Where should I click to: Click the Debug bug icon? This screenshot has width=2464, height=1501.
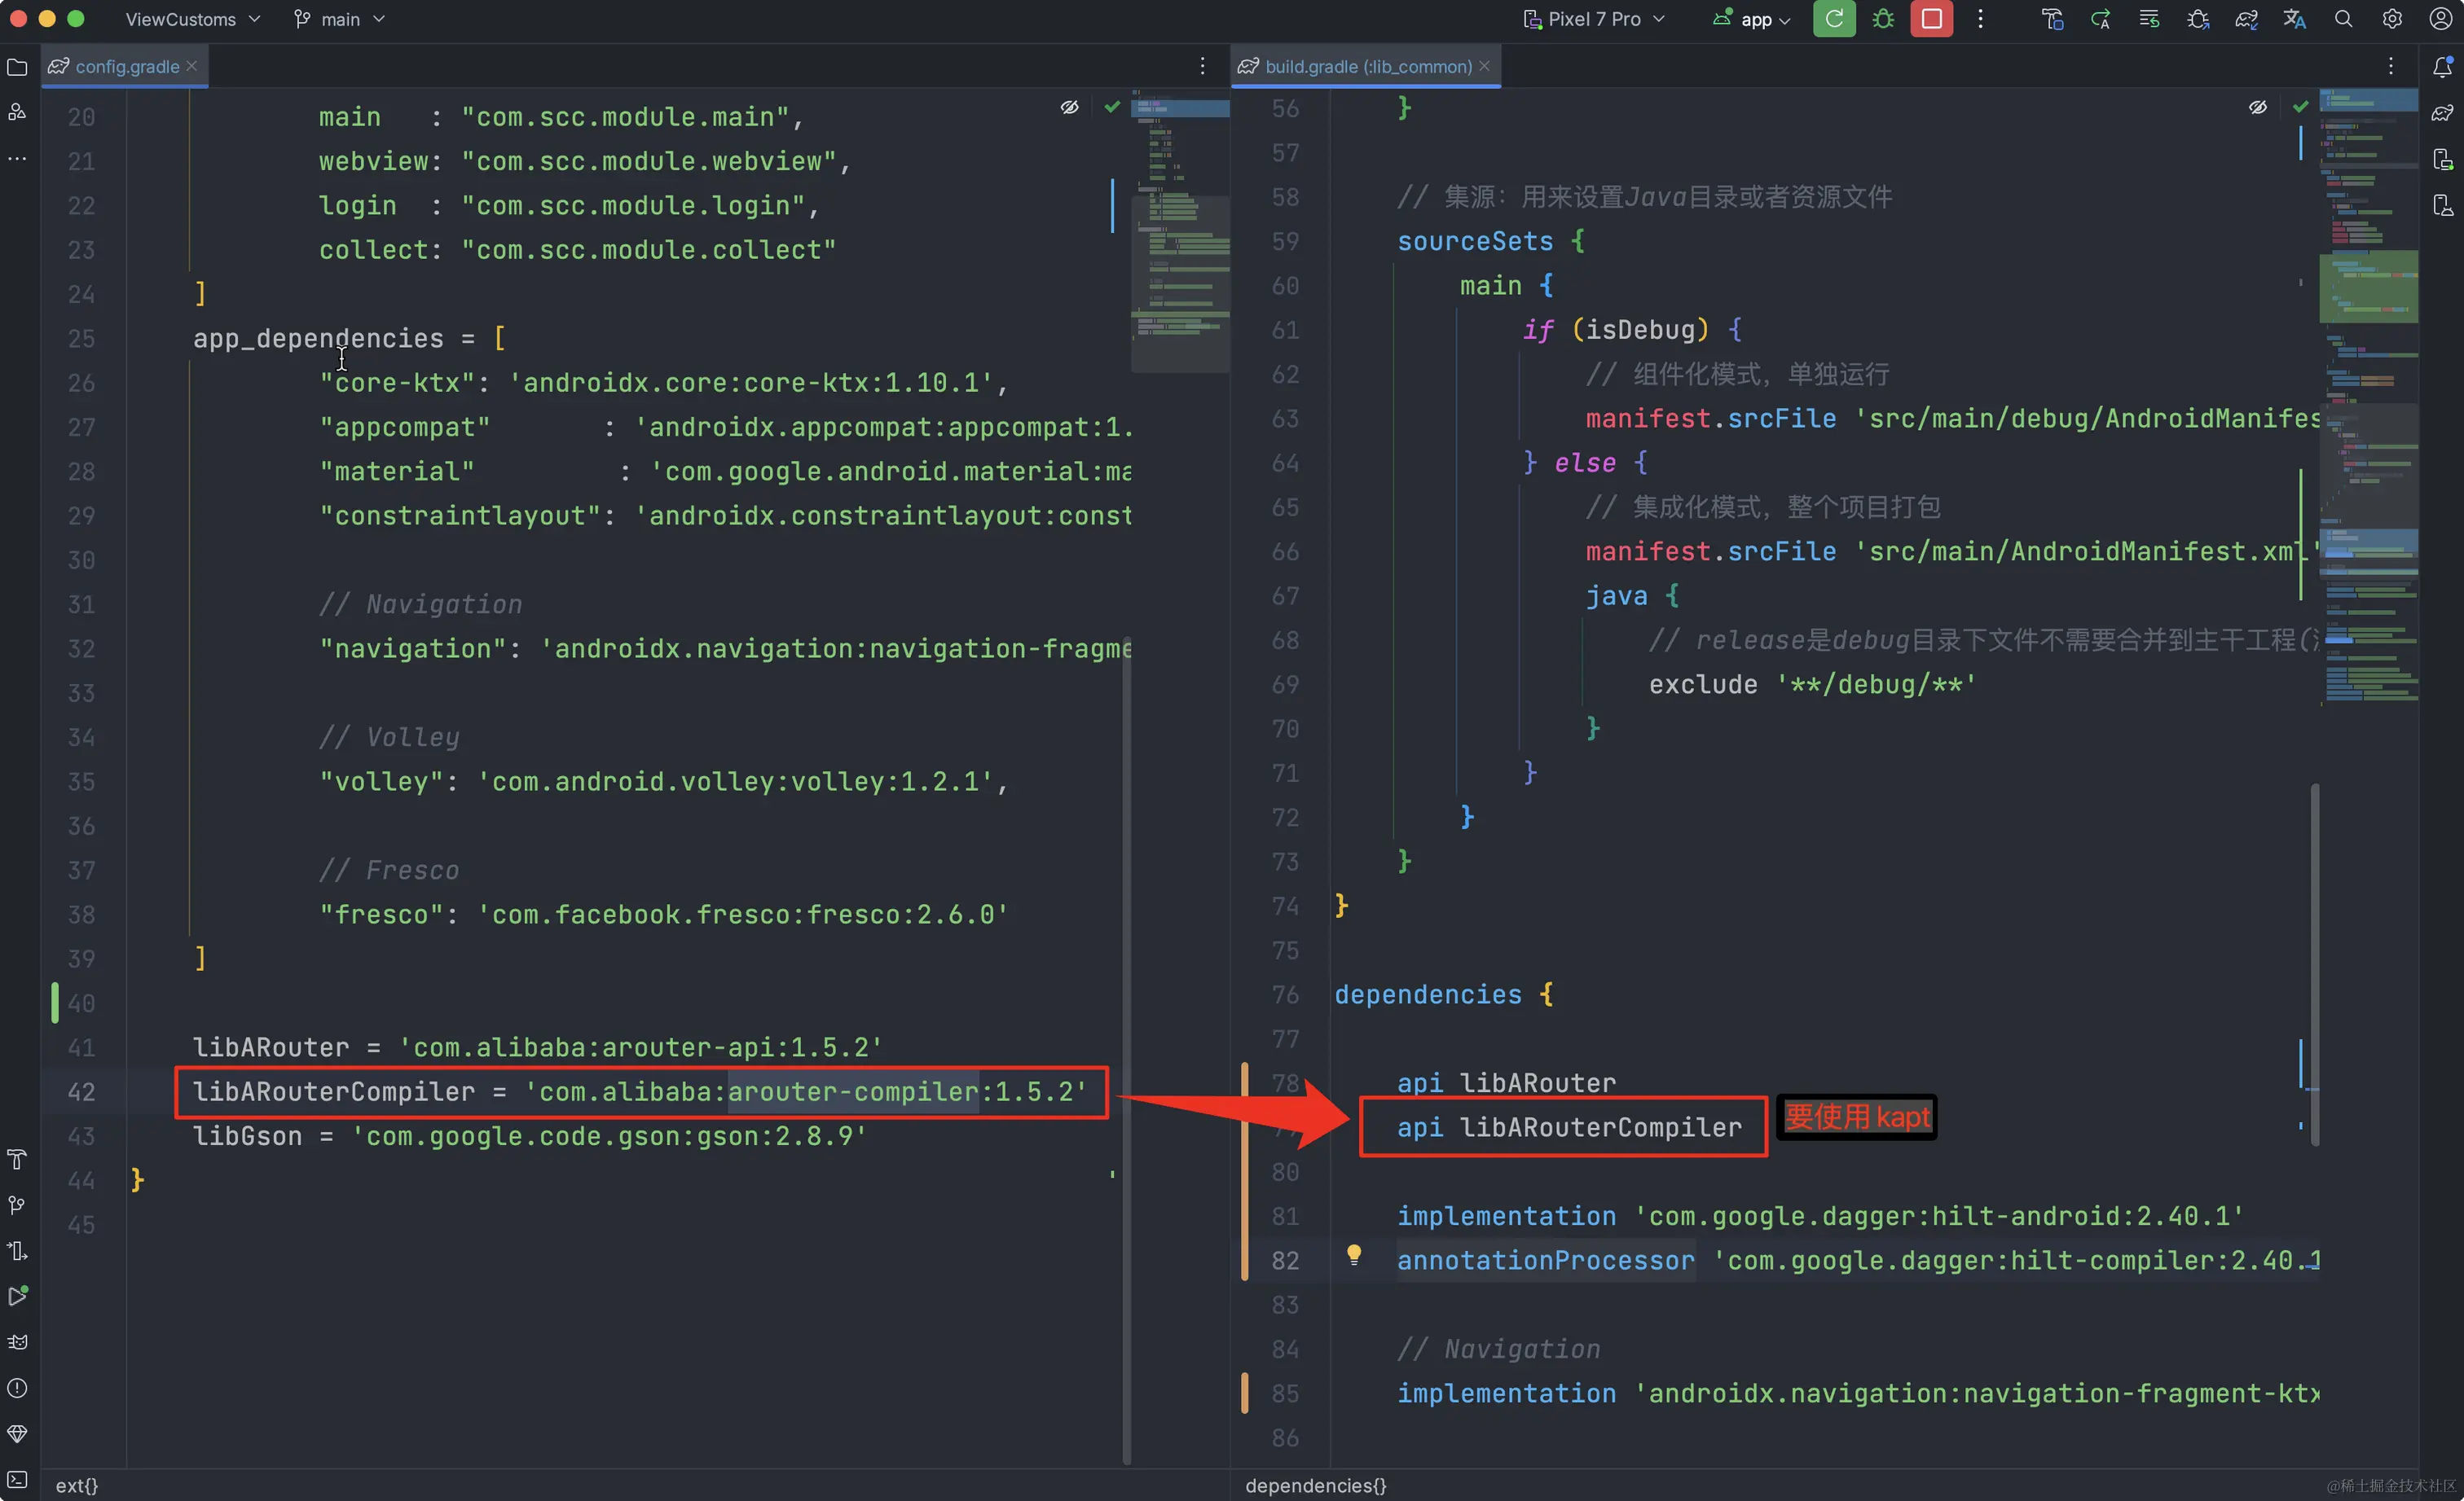pyautogui.click(x=1883, y=19)
